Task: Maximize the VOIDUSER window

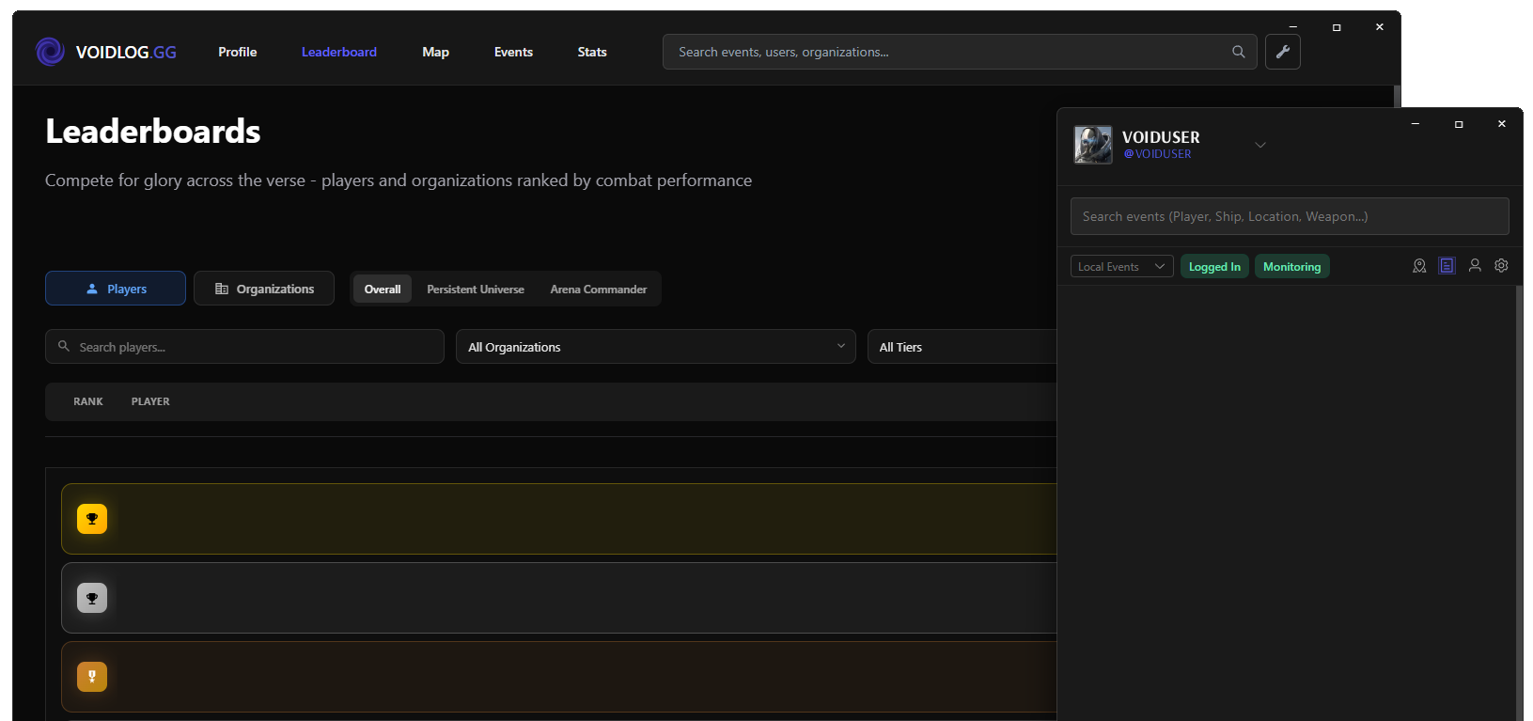Action: point(1458,124)
